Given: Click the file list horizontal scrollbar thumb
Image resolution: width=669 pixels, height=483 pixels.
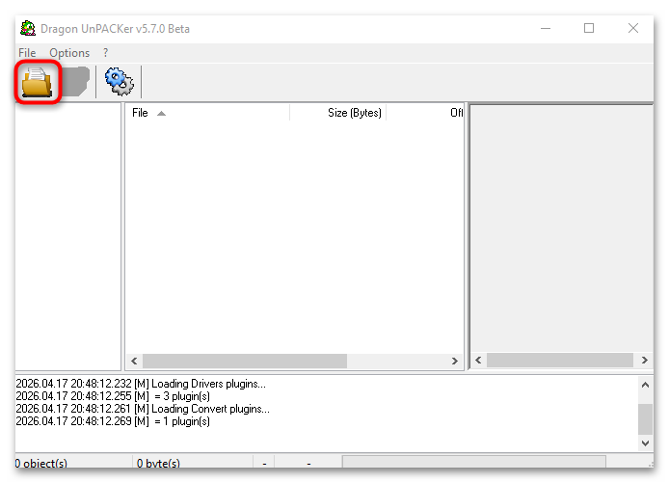Looking at the screenshot, I should (245, 361).
